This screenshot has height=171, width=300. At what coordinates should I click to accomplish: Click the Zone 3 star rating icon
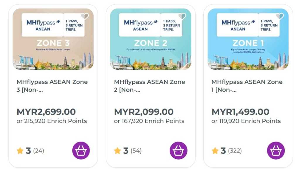20,151
